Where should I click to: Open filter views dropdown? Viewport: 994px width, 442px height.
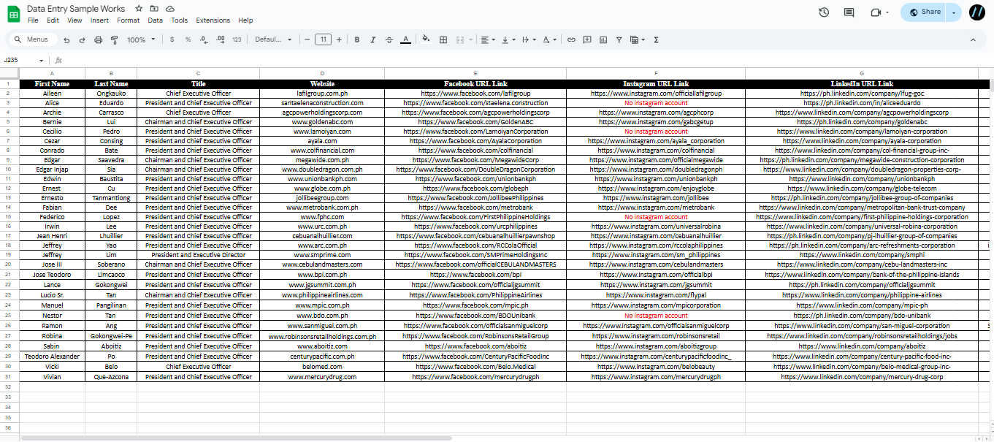pyautogui.click(x=638, y=39)
